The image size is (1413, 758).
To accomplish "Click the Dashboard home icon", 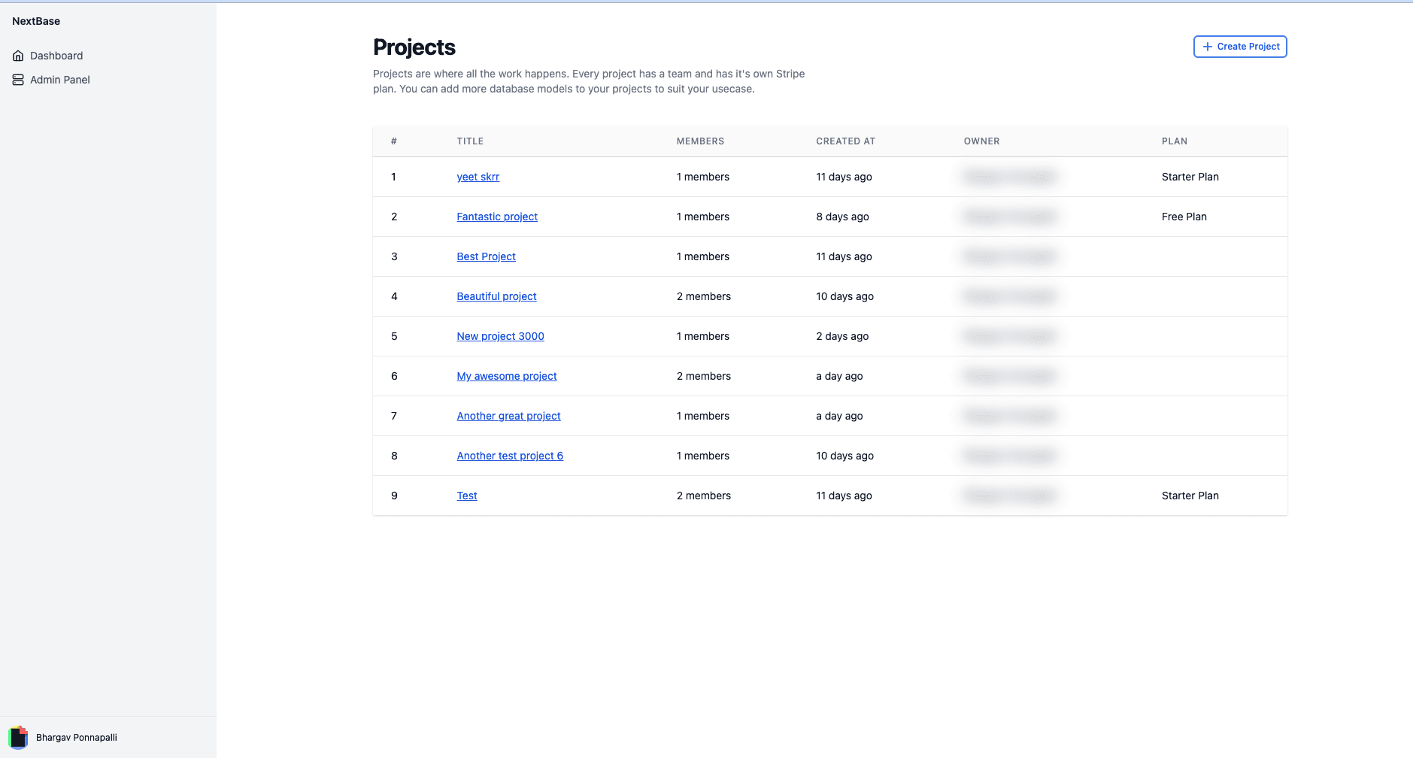I will click(x=18, y=56).
